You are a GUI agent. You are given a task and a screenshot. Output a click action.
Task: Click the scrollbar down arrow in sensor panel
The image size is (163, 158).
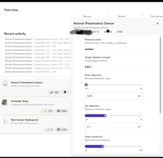pos(160,152)
